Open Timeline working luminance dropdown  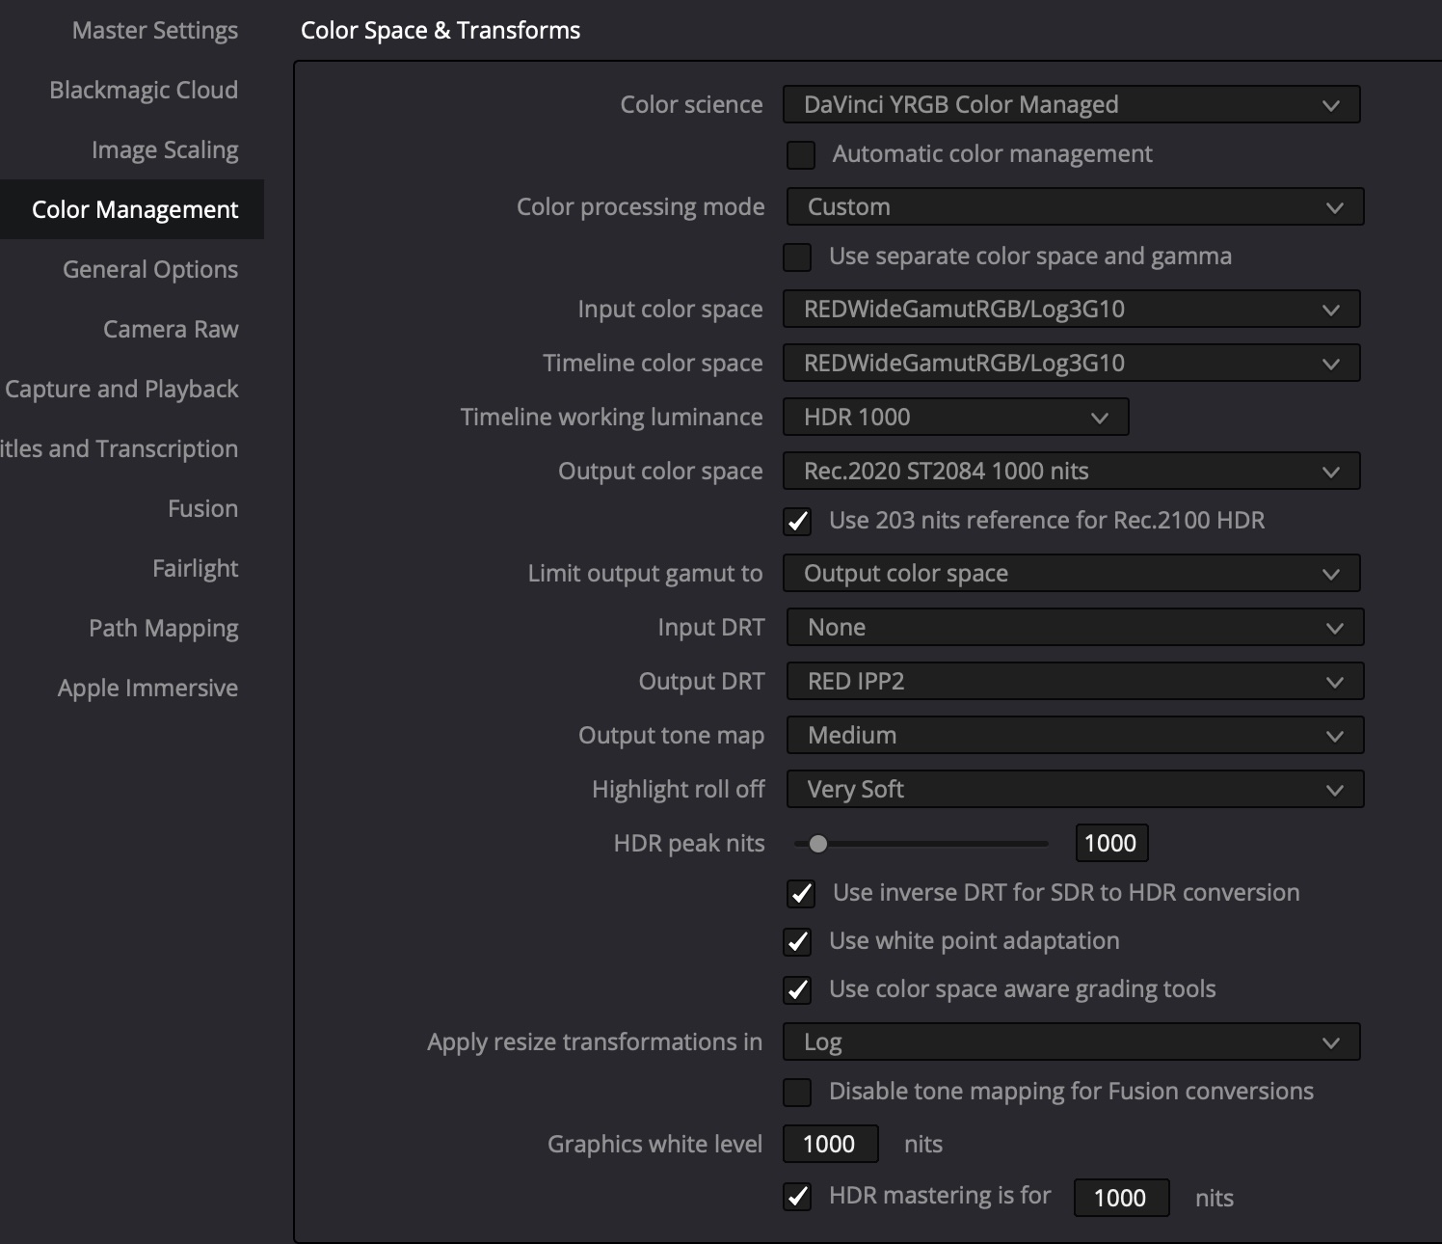[x=955, y=417]
